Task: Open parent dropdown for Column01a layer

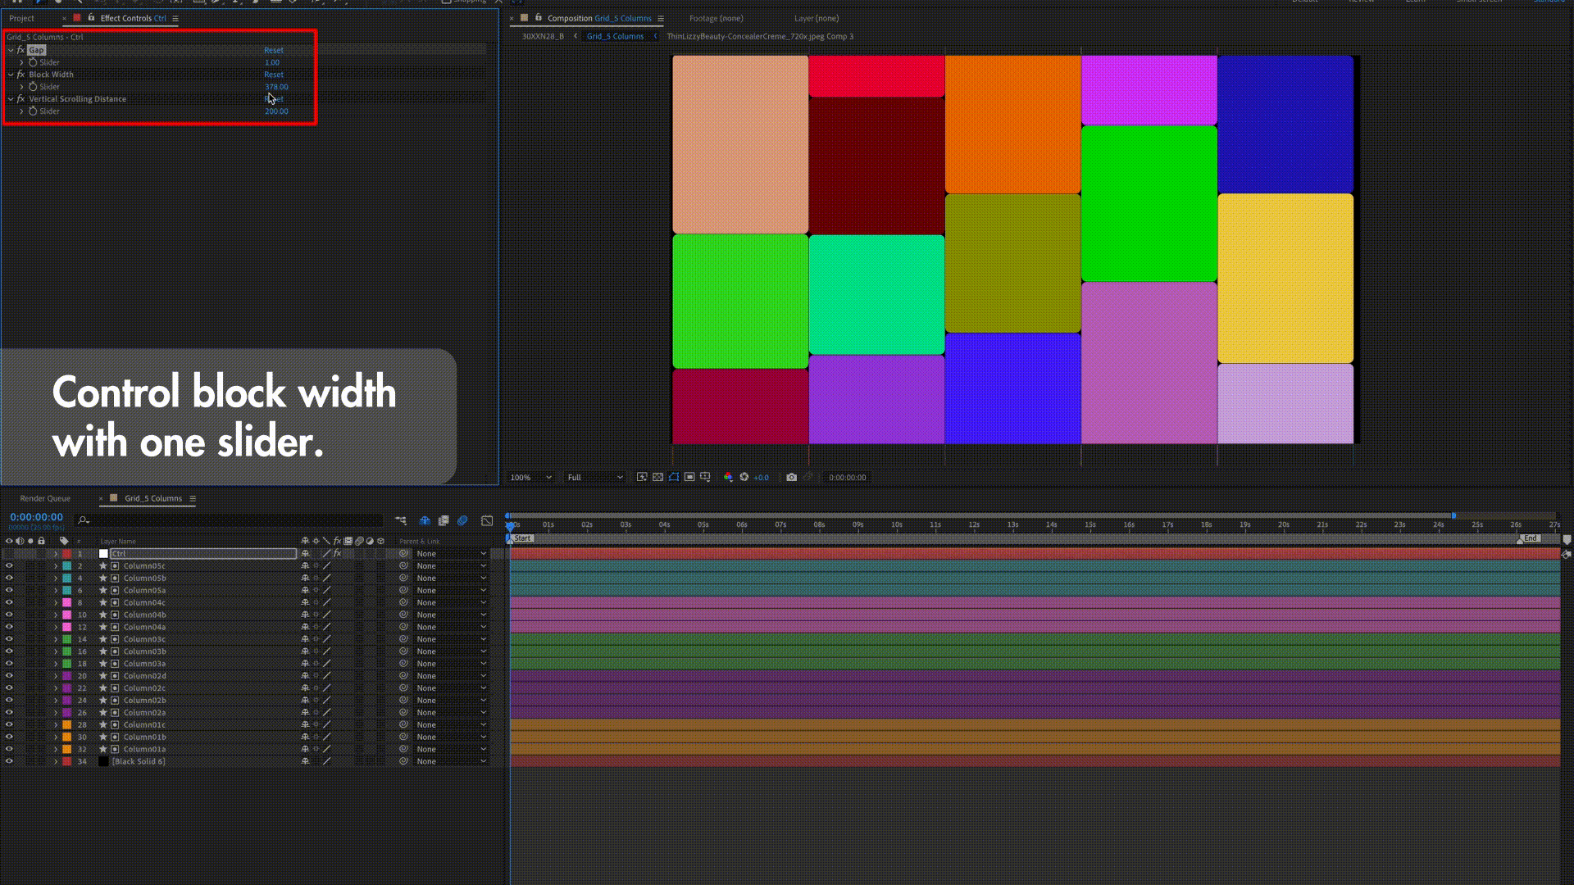Action: click(450, 749)
